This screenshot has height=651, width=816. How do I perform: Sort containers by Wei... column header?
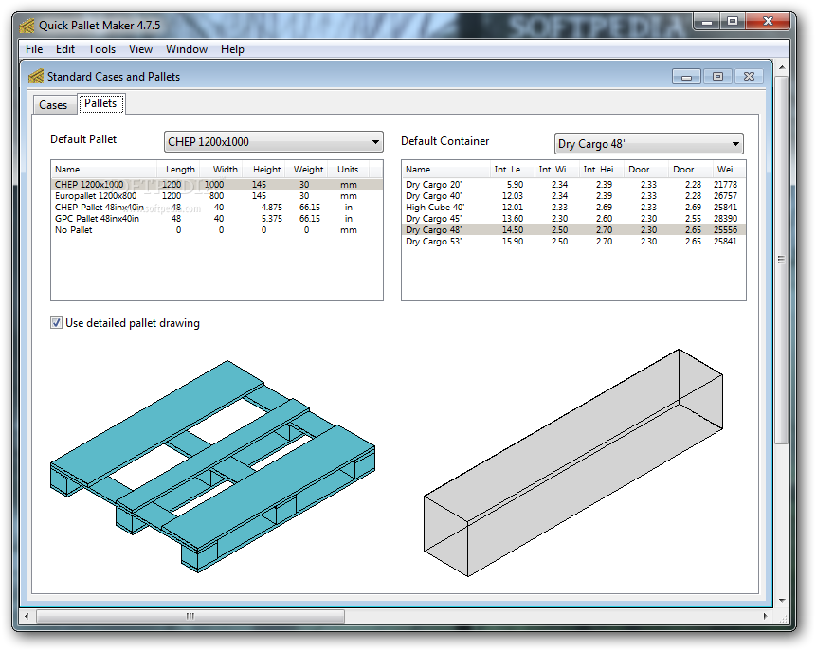pyautogui.click(x=728, y=169)
